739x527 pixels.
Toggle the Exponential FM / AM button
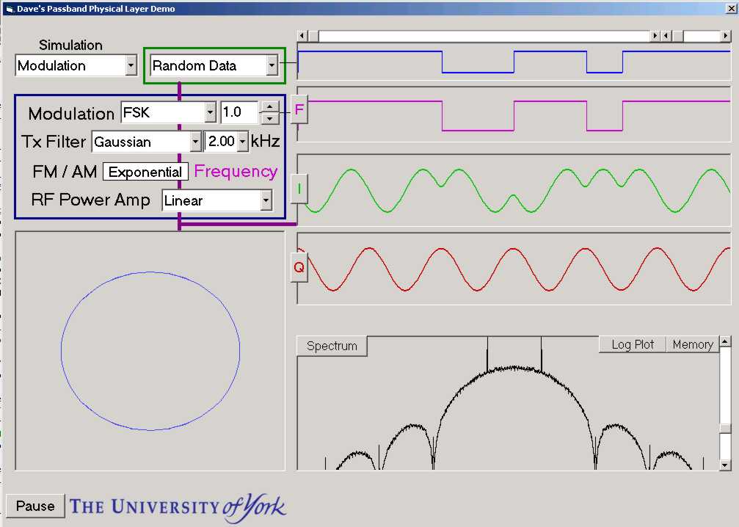click(145, 172)
